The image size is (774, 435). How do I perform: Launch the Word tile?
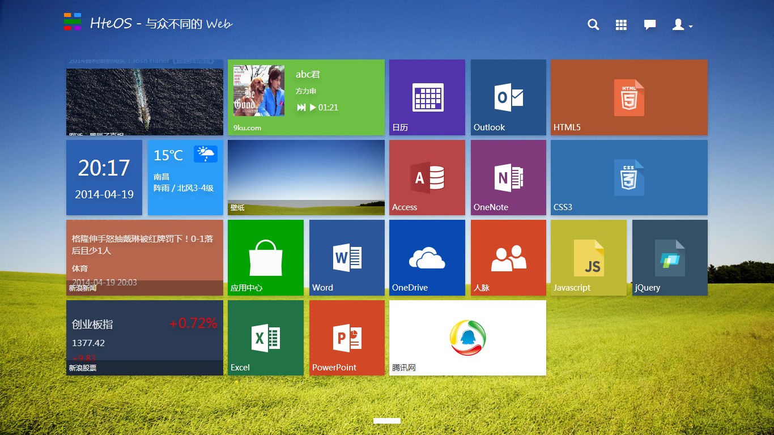click(x=347, y=258)
